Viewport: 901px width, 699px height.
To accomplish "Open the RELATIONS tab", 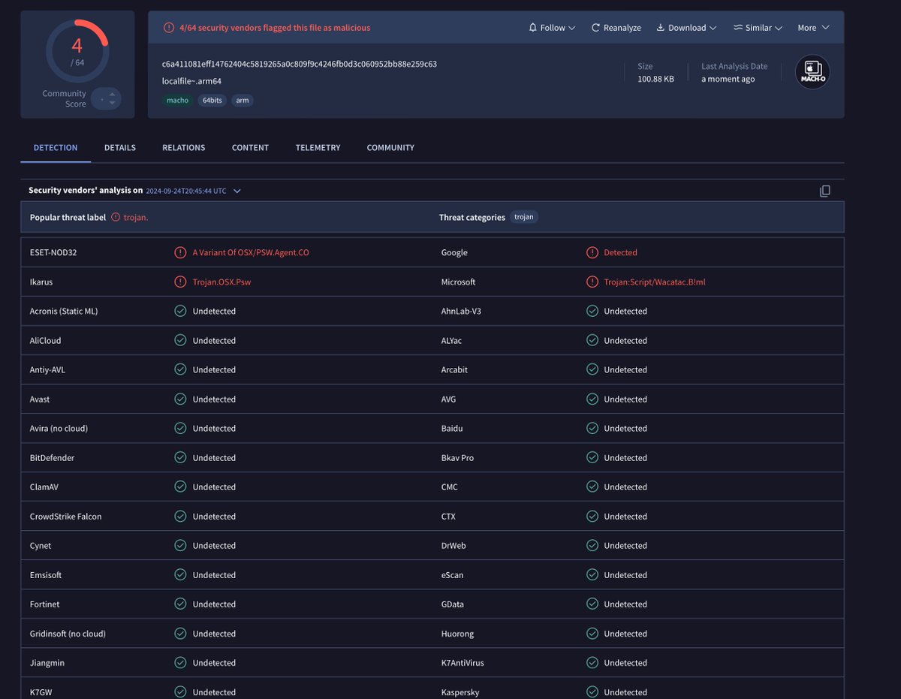I will pos(184,148).
